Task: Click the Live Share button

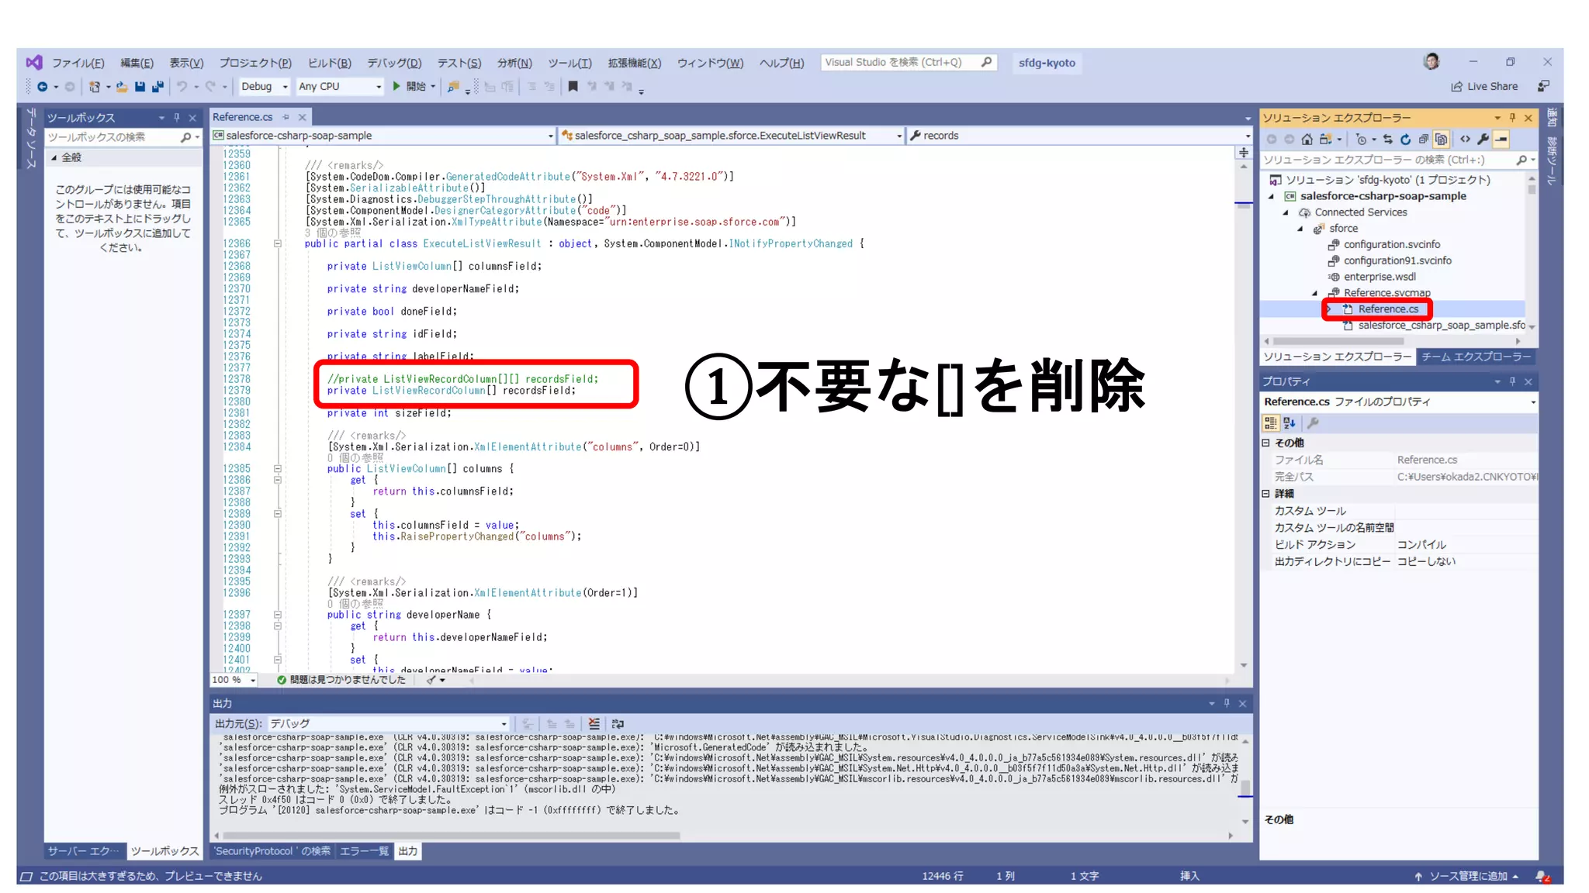Action: point(1484,87)
